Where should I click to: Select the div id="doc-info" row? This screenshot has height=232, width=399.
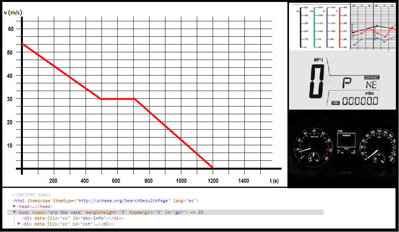pyautogui.click(x=73, y=218)
